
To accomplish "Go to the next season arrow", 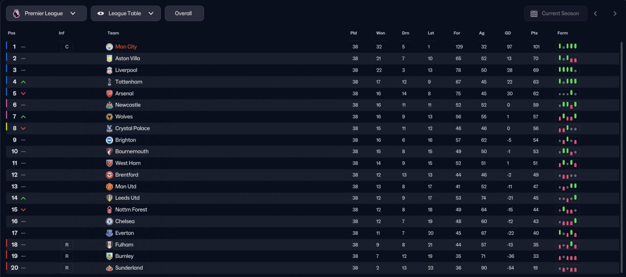I will 615,14.
